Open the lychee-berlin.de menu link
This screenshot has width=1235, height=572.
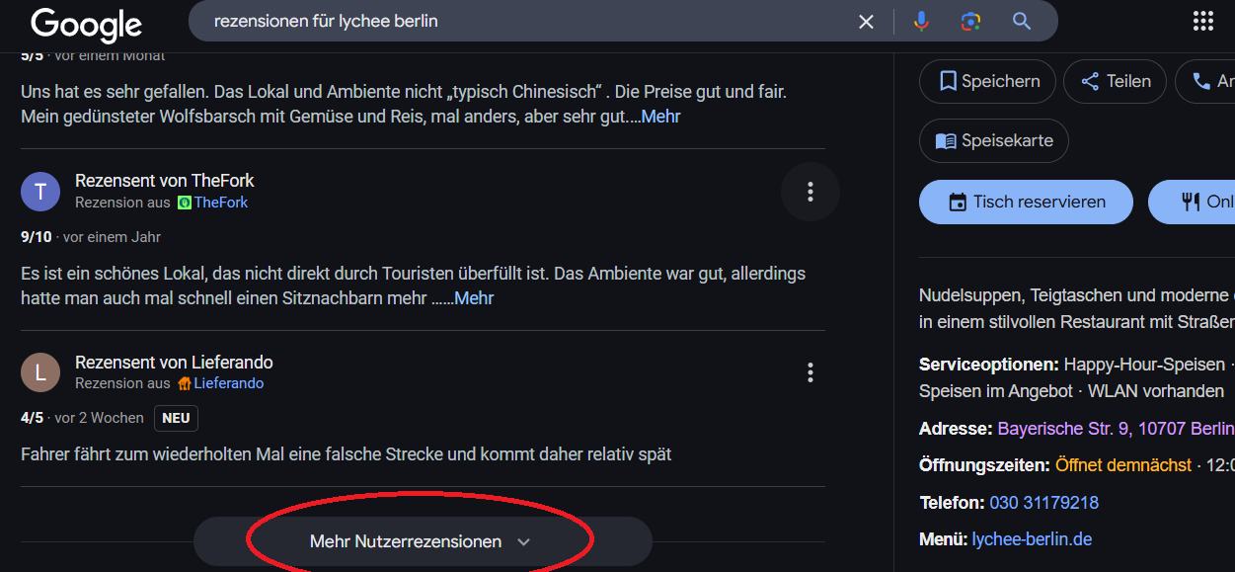click(x=1032, y=539)
